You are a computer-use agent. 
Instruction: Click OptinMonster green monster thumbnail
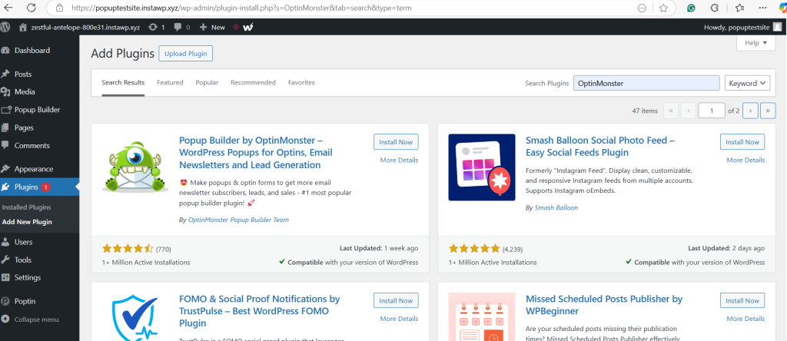click(x=135, y=167)
